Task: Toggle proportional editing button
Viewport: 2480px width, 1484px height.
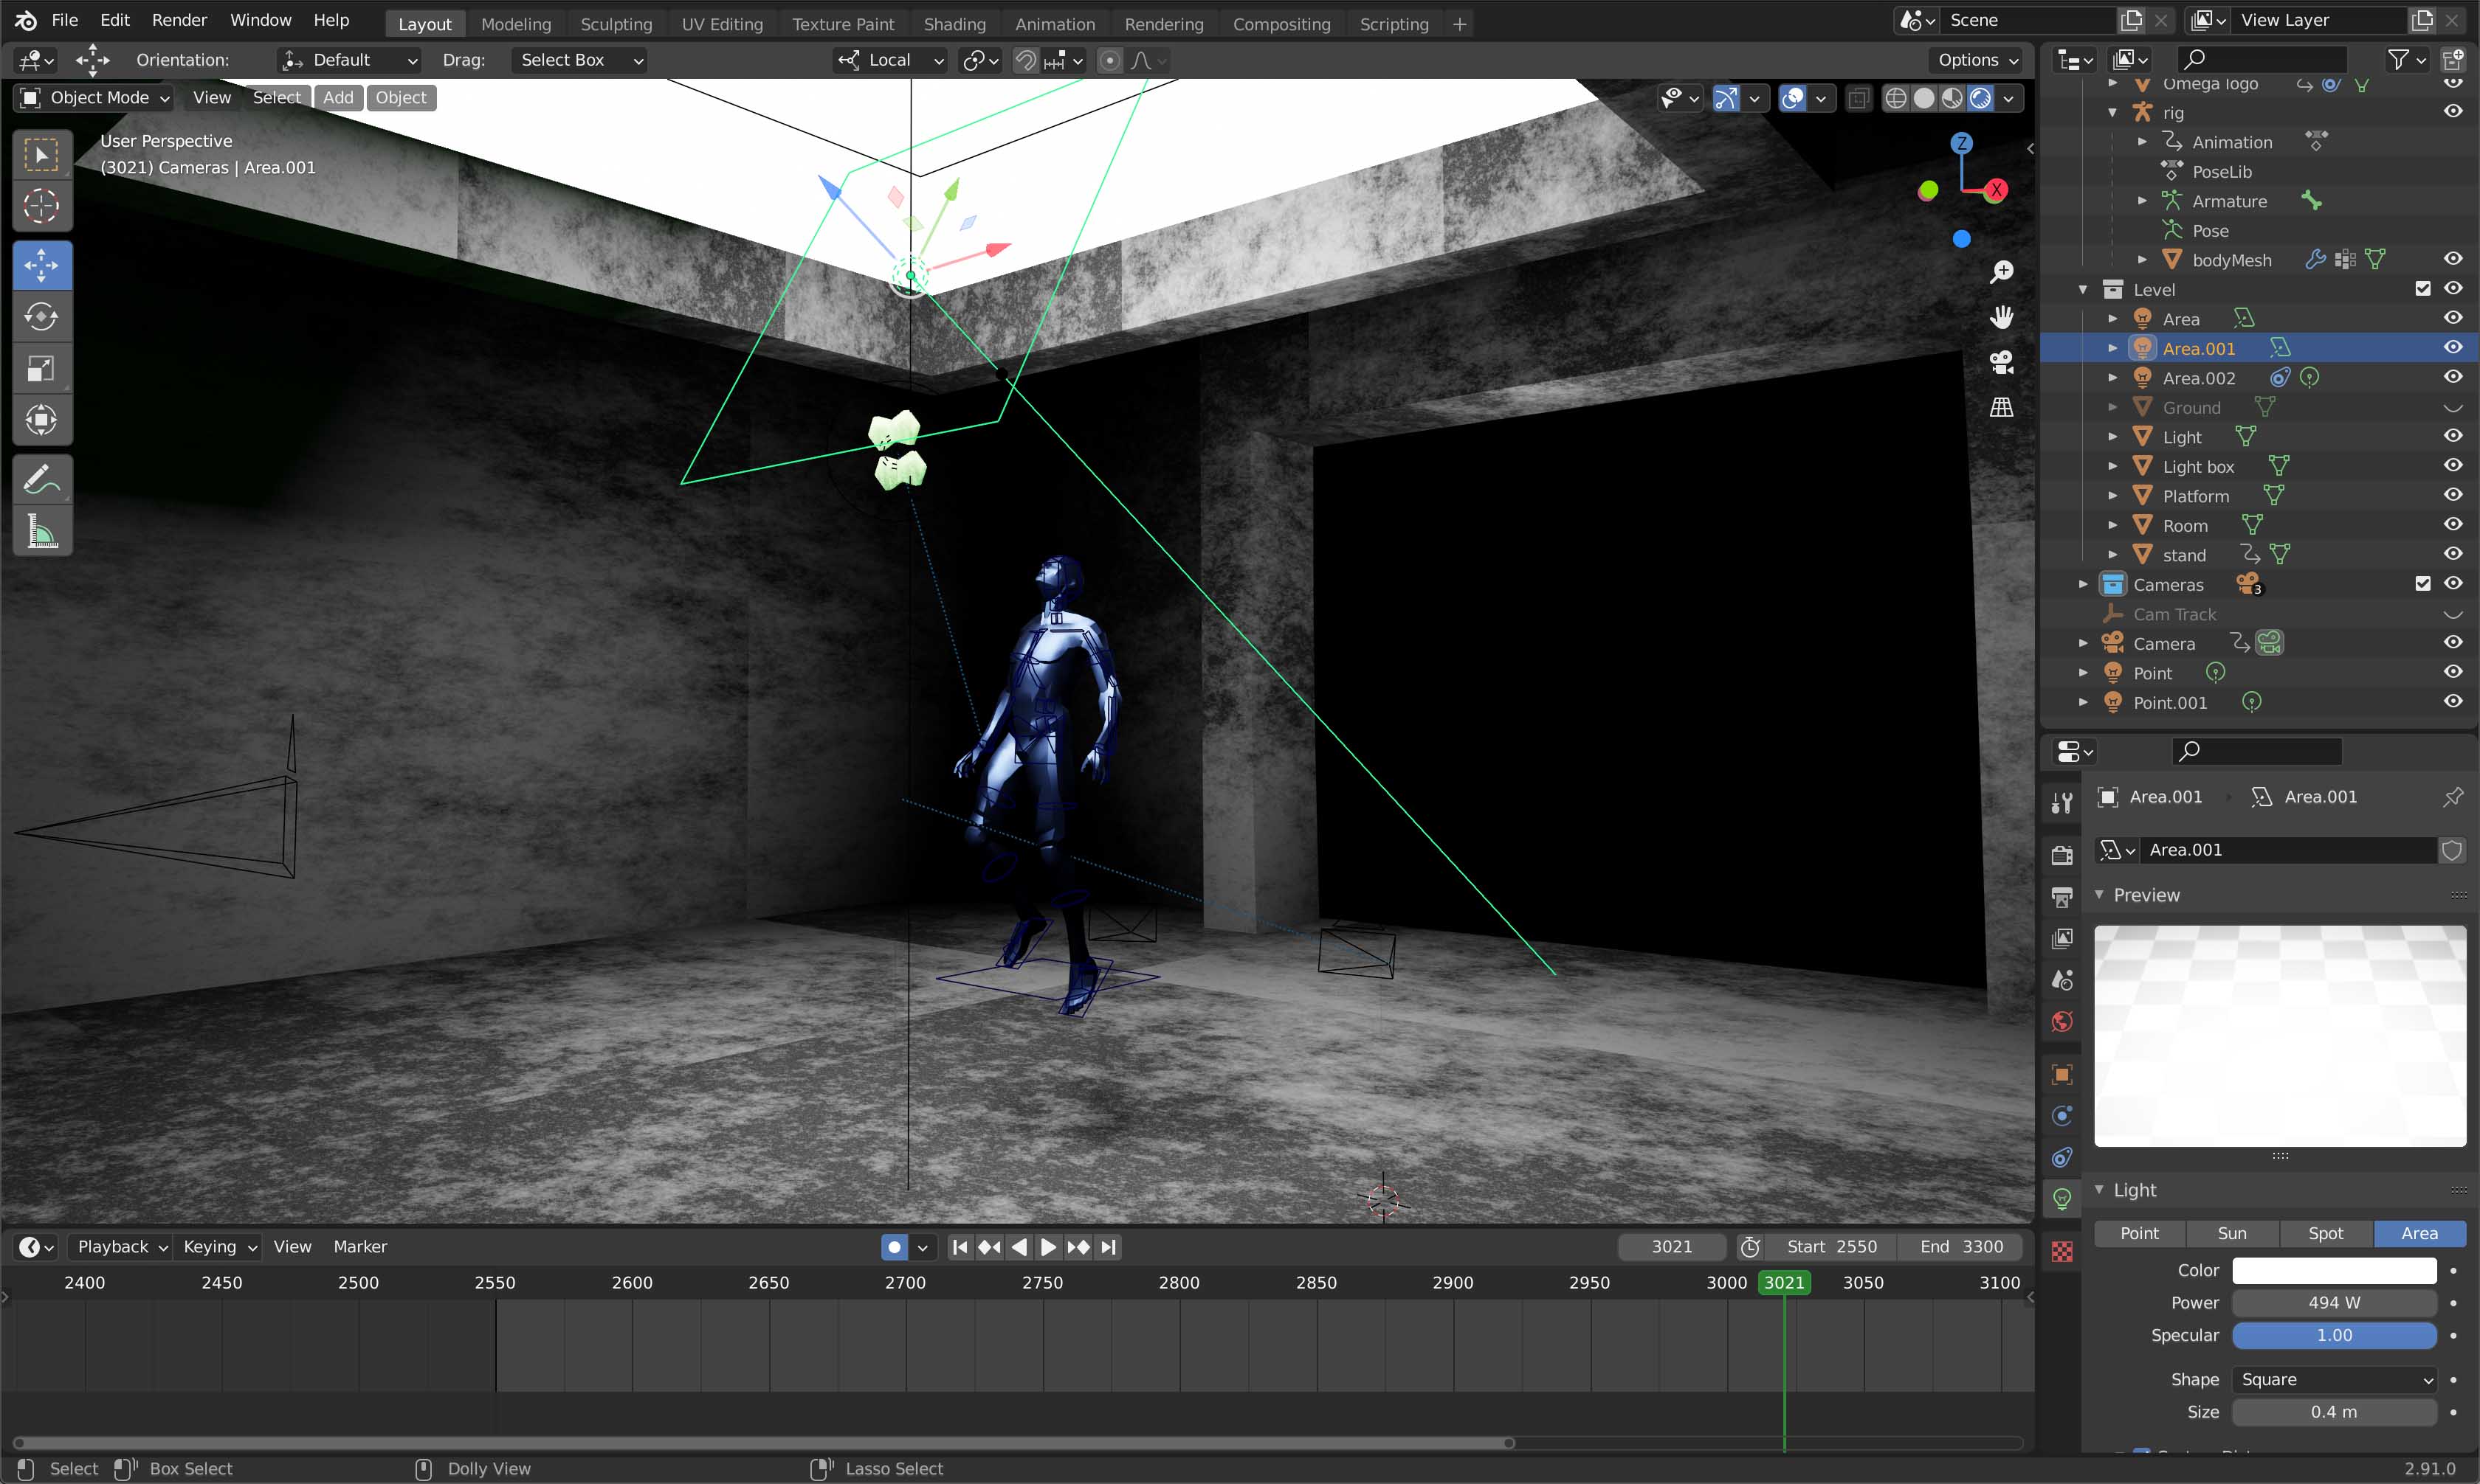Action: (1109, 61)
